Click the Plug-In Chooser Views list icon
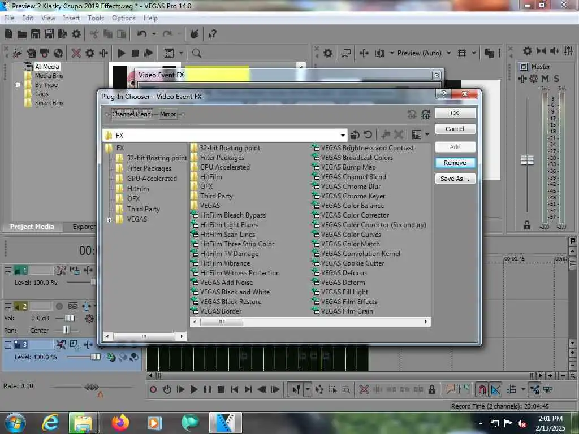The height and width of the screenshot is (434, 579). pyautogui.click(x=417, y=134)
